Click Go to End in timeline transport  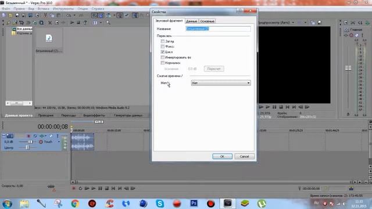(x=120, y=188)
